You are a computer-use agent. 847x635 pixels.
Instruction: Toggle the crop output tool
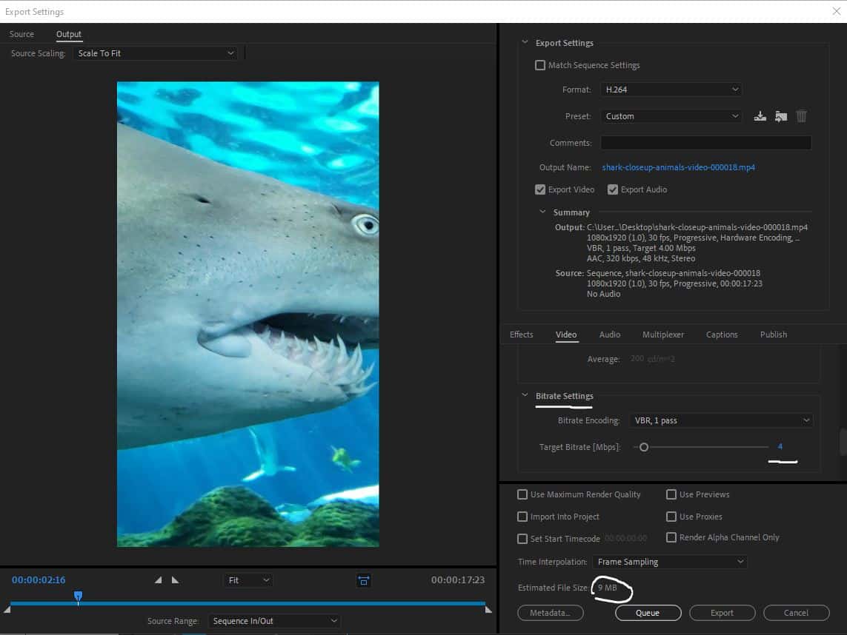coord(363,580)
